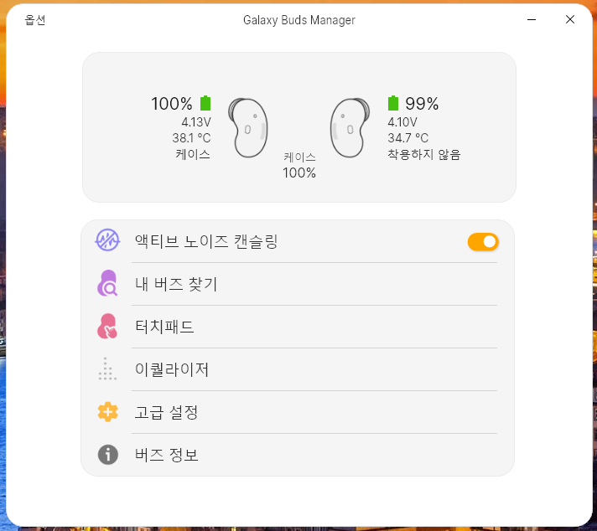This screenshot has width=597, height=531.
Task: Click the orange Advanced Settings gear icon
Action: point(107,412)
